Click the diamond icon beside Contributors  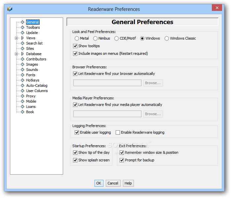[22, 59]
